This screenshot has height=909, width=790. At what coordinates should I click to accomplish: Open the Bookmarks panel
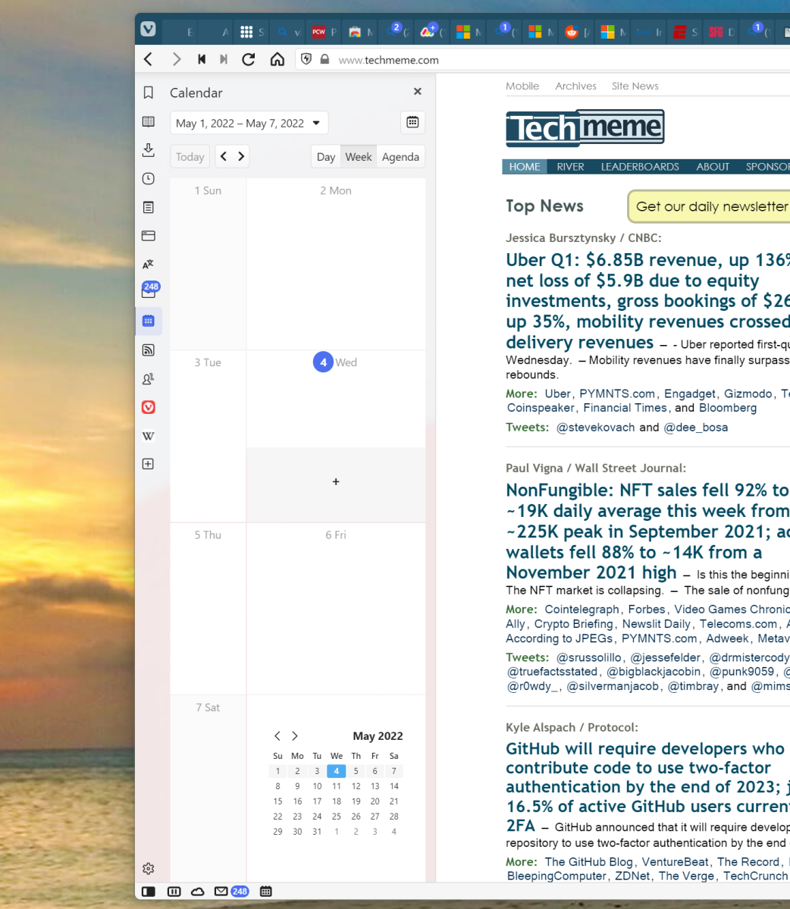coord(149,92)
